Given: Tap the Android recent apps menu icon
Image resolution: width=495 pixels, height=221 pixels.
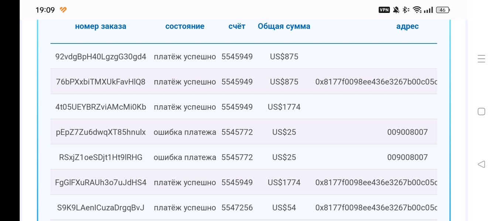Looking at the screenshot, I should (x=481, y=59).
